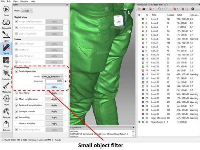Click the small square beside the mode dropdown

tap(66, 76)
